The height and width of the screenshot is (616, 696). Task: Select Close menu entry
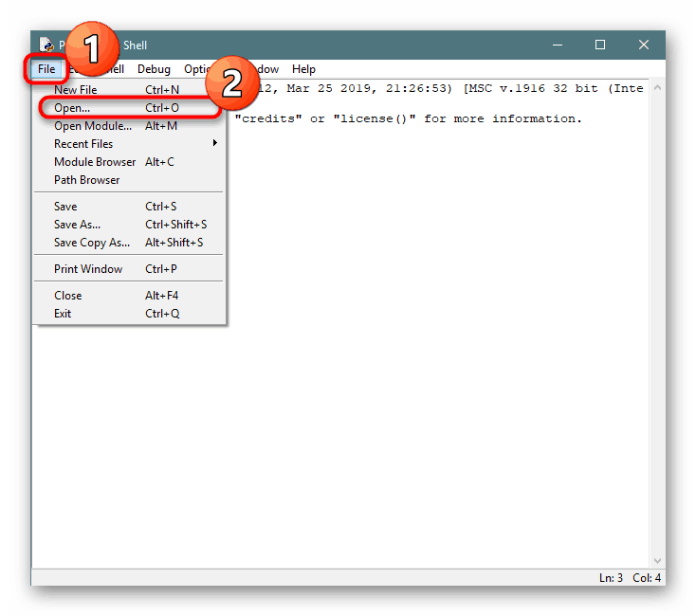(130, 296)
